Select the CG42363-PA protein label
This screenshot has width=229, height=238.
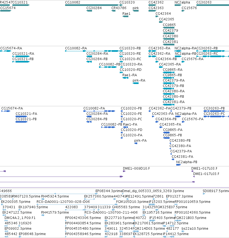[163, 114]
